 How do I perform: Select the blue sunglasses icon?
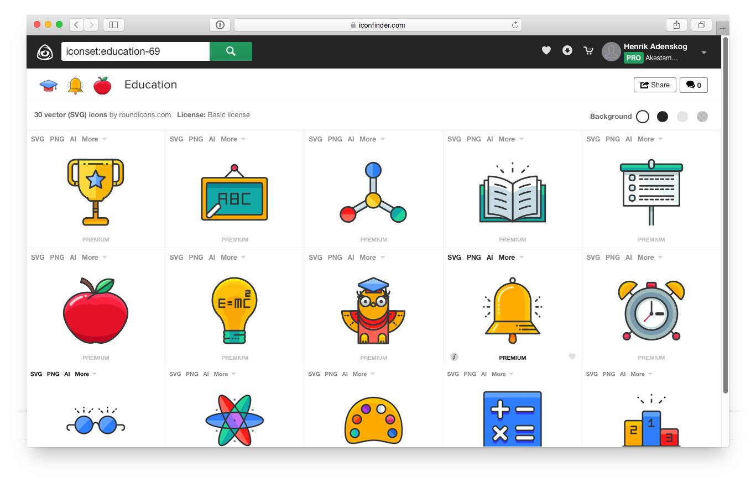[x=96, y=421]
